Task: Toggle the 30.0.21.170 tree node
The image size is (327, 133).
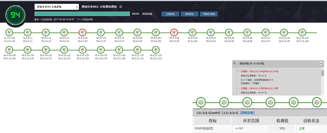Action: [x=237, y=88]
